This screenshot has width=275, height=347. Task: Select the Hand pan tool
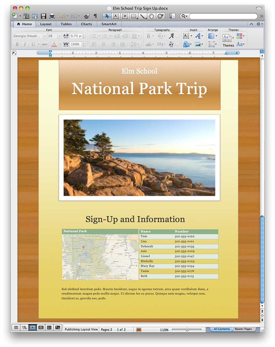point(152,16)
